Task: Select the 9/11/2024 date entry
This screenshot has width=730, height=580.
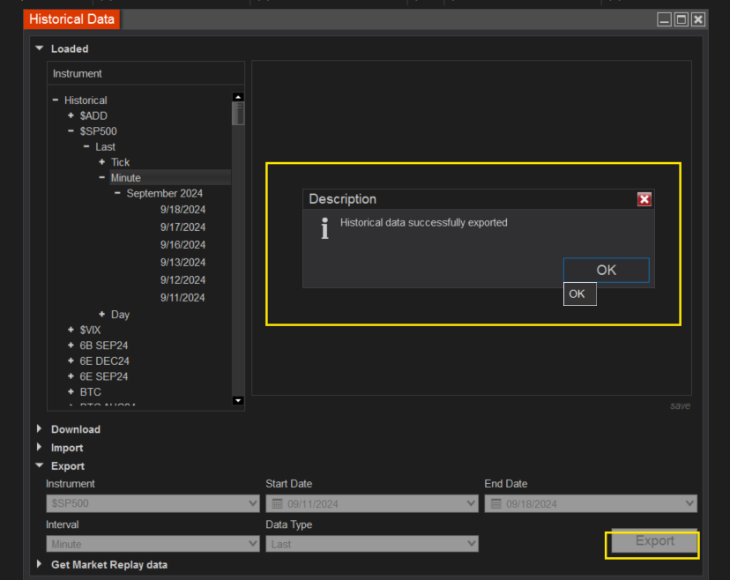Action: point(182,298)
